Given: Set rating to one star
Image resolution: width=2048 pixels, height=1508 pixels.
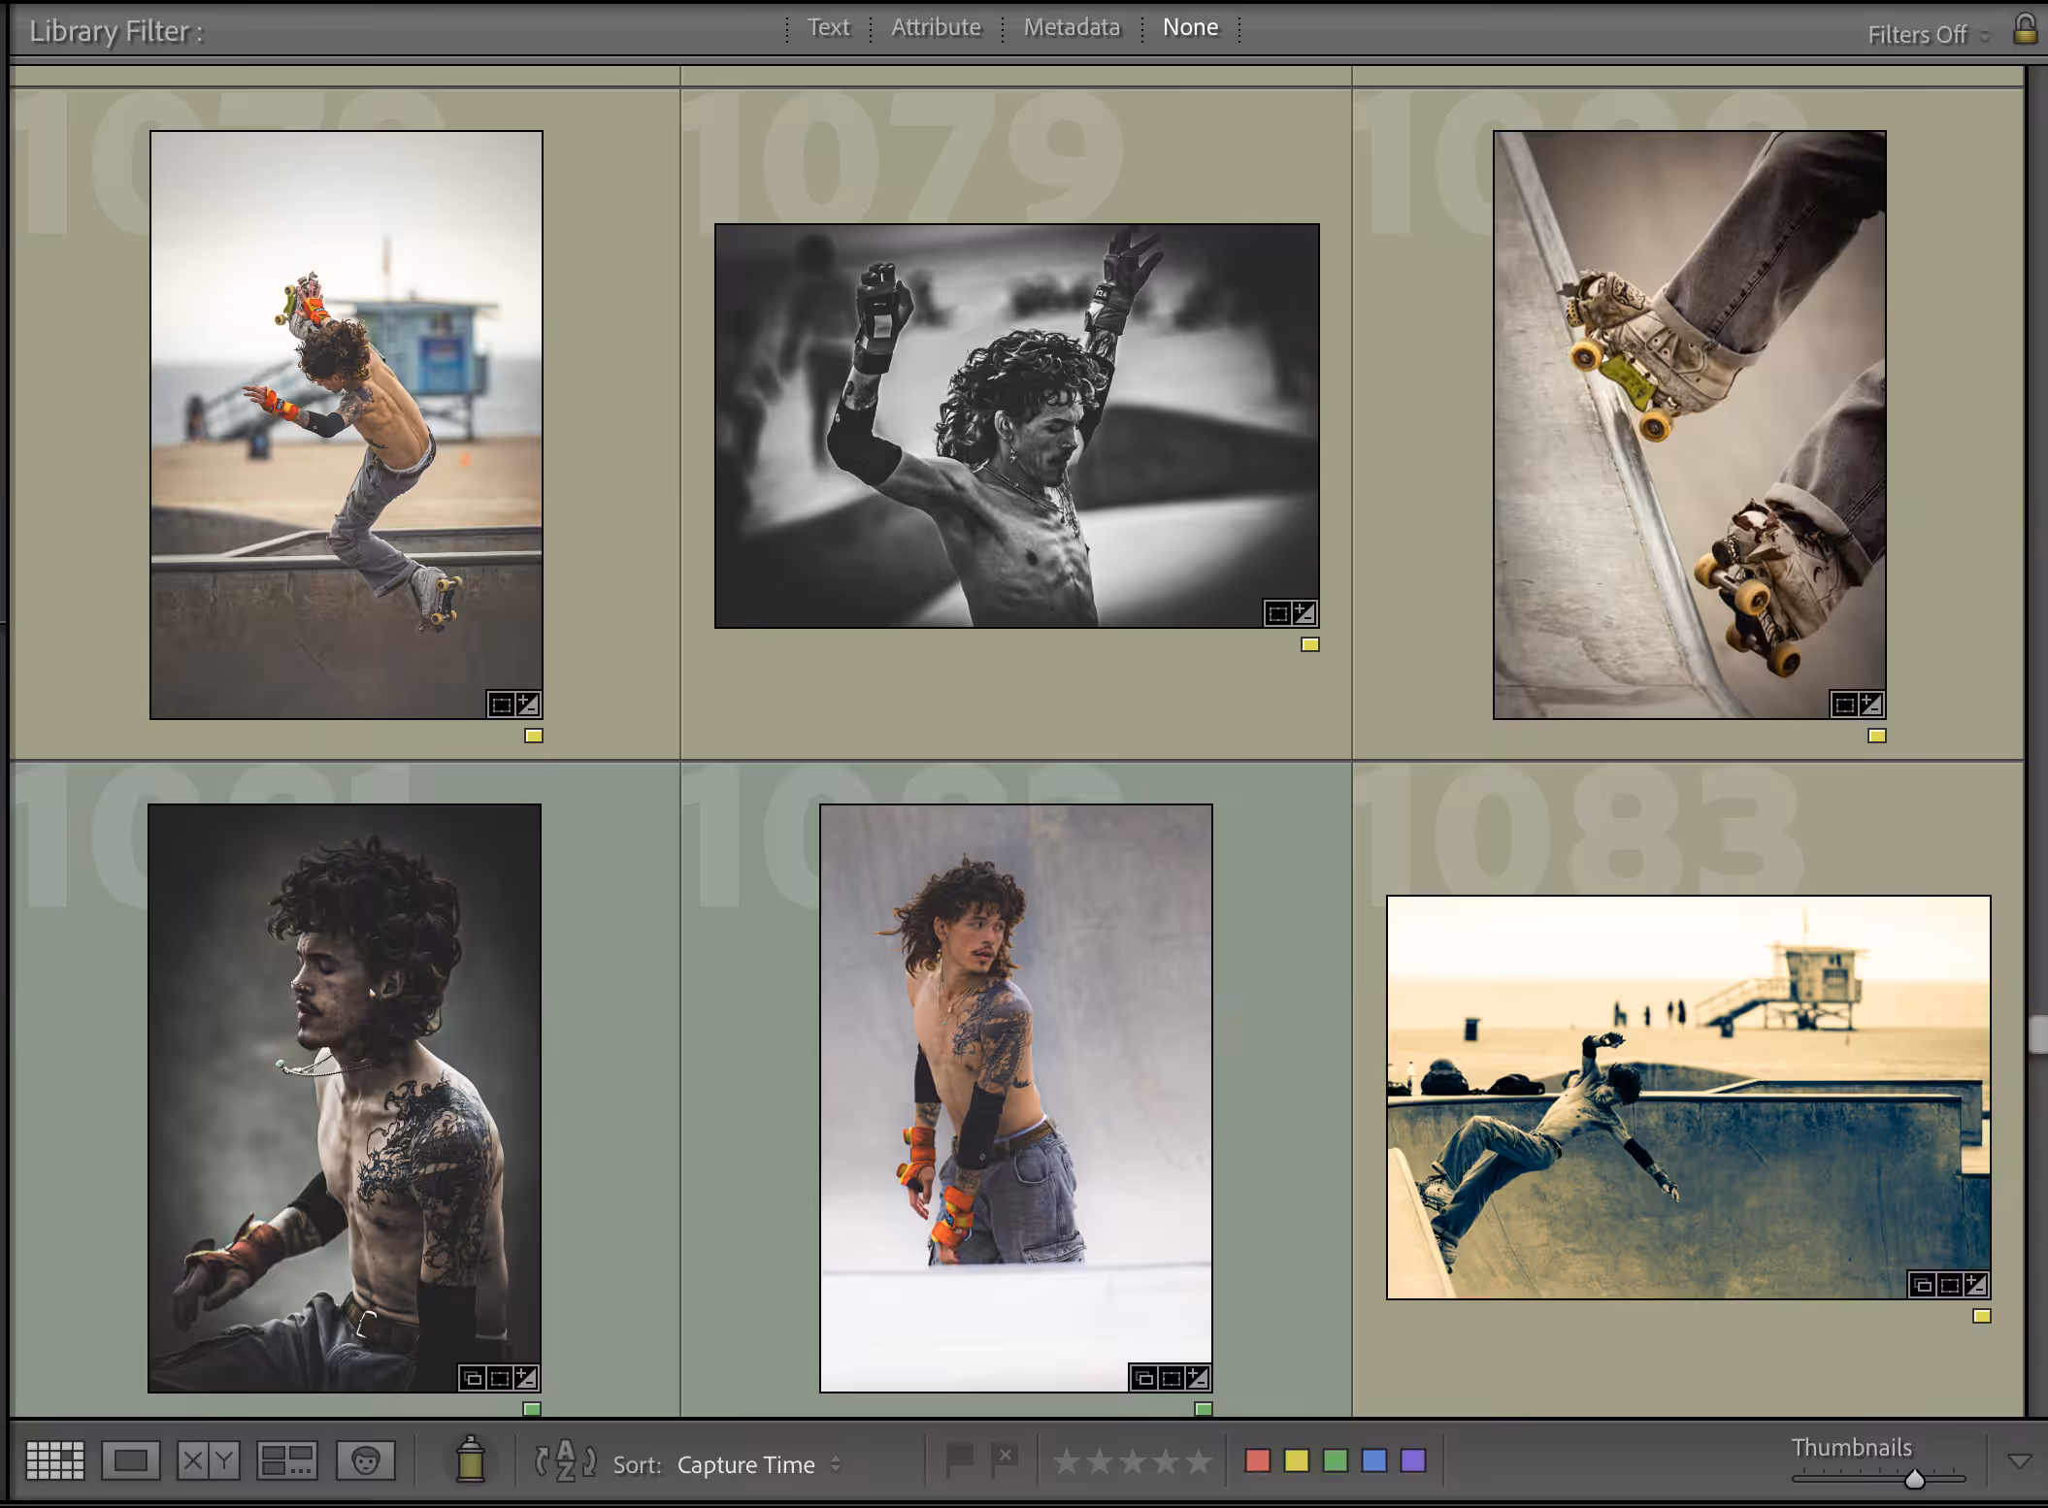Looking at the screenshot, I should tap(1067, 1460).
